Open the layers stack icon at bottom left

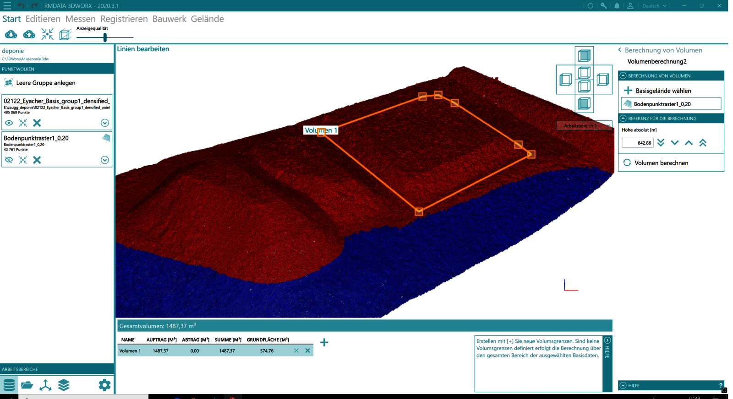[64, 385]
